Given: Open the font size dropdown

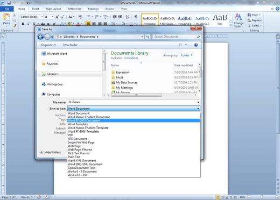Looking at the screenshot, I should tap(52, 17).
